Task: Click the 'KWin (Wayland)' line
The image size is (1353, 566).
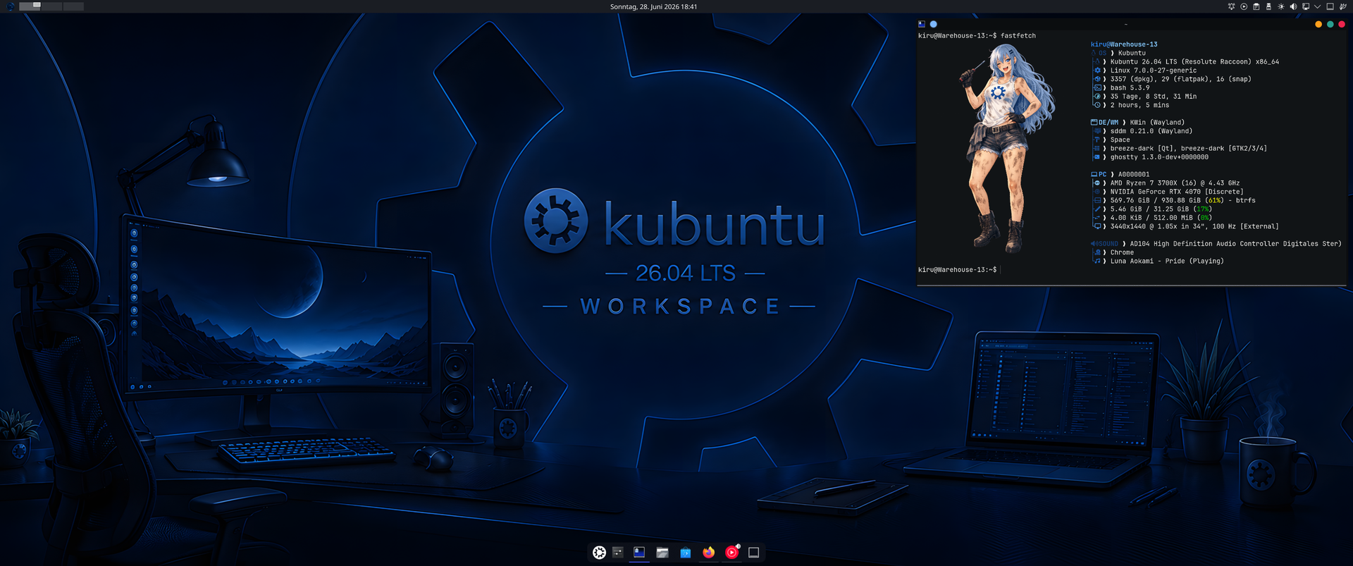Action: click(1157, 123)
